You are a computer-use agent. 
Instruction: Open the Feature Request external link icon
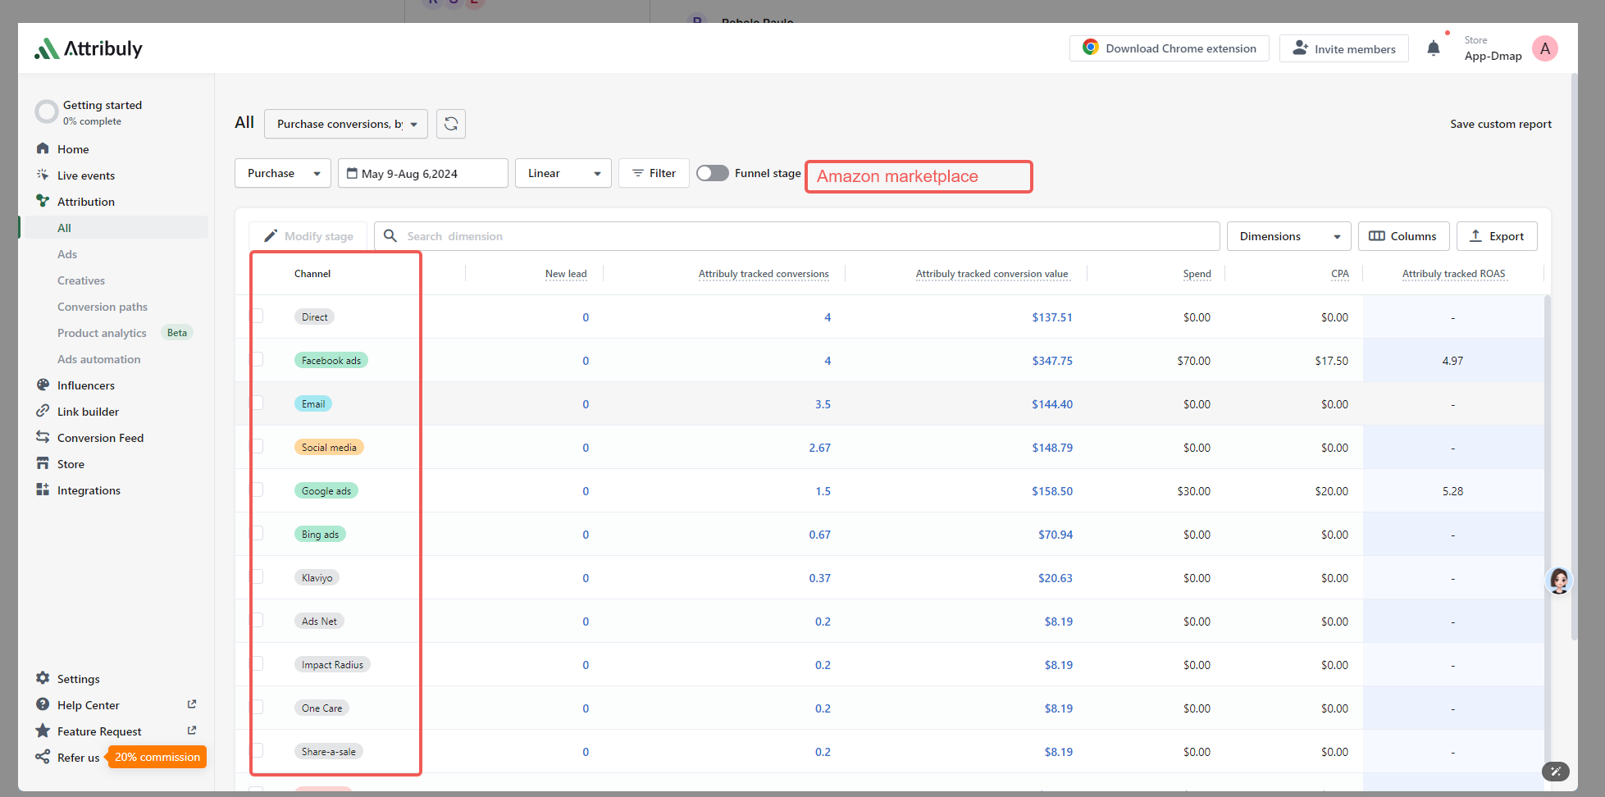192,731
